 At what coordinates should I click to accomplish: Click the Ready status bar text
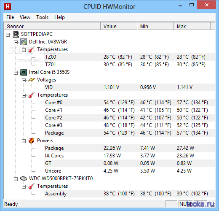click(x=11, y=204)
